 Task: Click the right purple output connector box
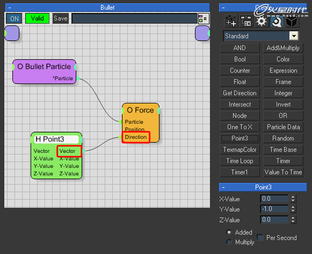202,33
